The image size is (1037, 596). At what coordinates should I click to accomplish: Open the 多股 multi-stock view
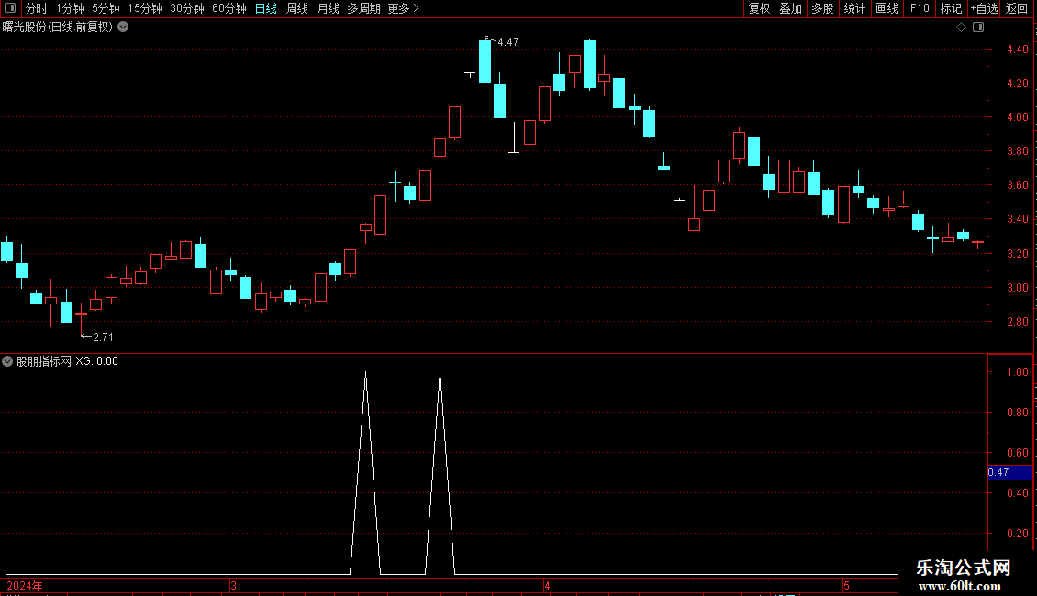pos(822,8)
